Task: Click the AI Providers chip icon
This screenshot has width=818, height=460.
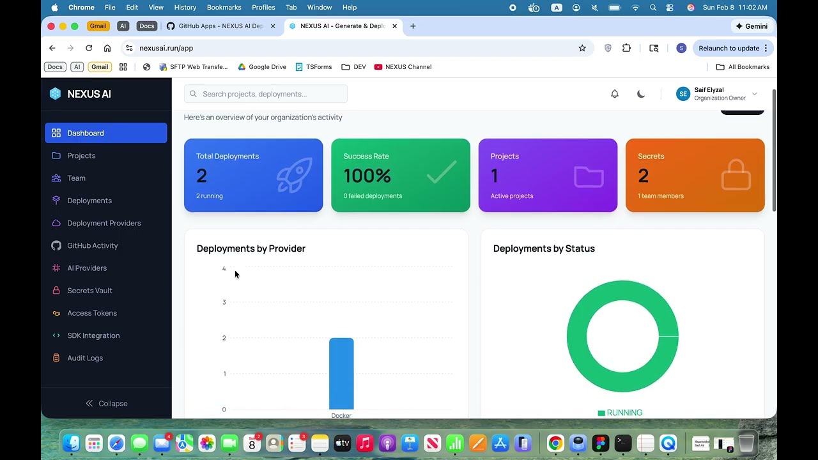Action: (x=56, y=268)
